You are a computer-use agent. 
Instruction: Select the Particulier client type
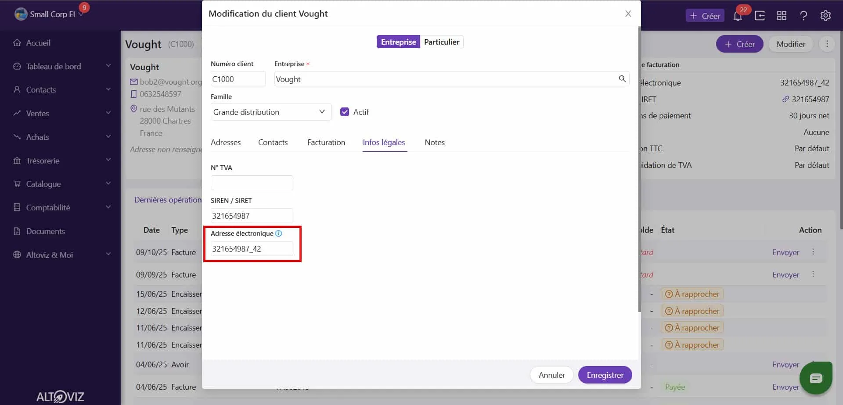point(442,42)
